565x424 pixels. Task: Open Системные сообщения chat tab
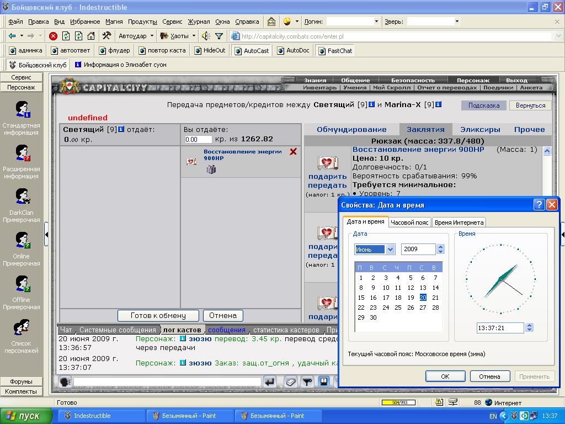[118, 330]
